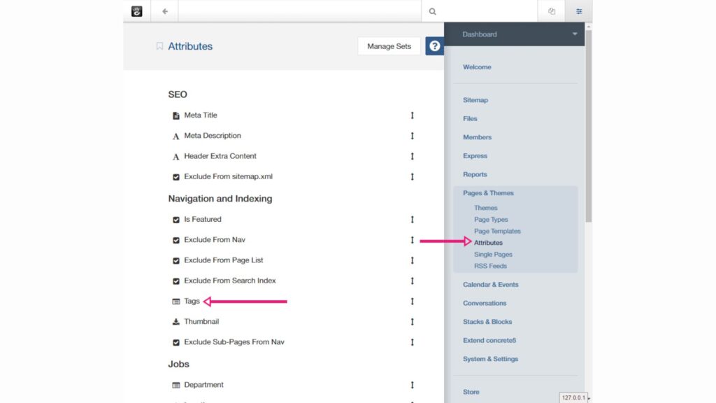
Task: Click the Department list icon
Action: [x=176, y=386]
